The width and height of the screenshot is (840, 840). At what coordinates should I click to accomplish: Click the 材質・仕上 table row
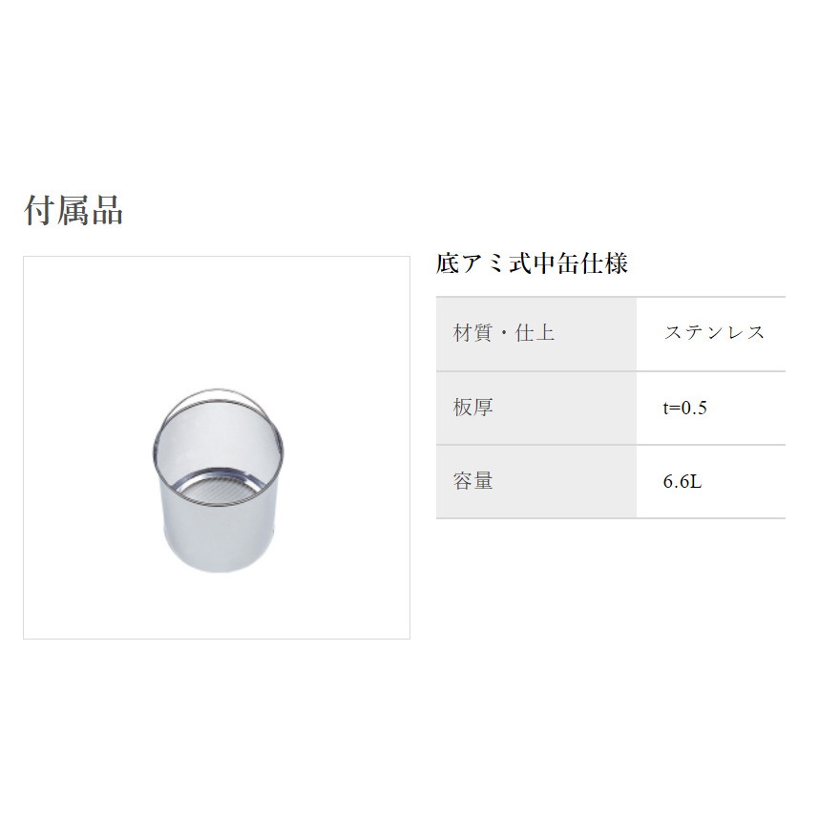coord(611,333)
